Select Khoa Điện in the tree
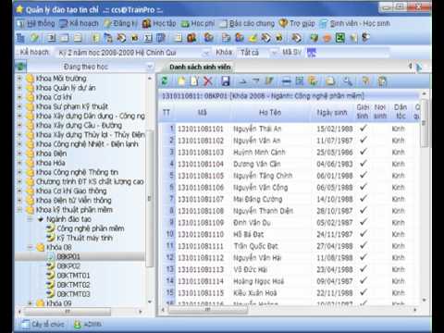Image resolution: width=444 pixels, height=333 pixels. tap(51, 154)
